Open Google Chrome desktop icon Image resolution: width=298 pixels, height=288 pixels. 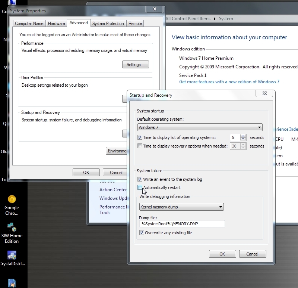12,205
